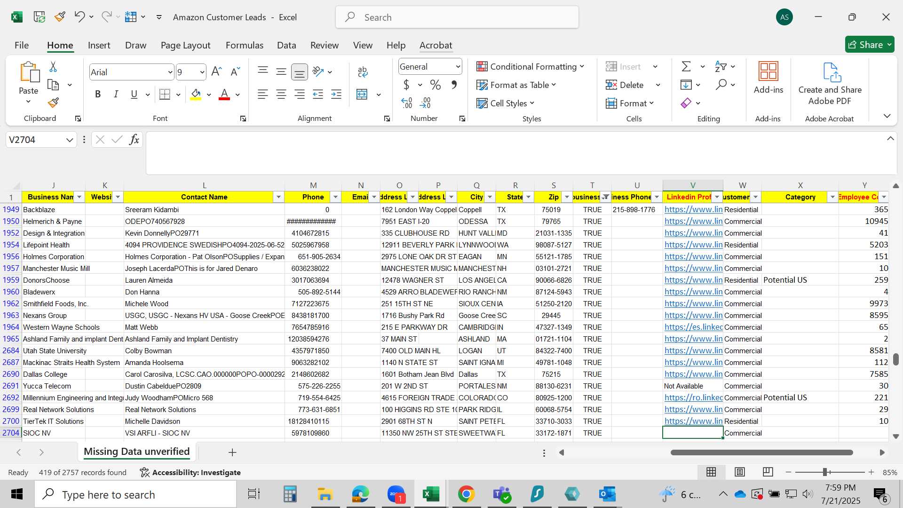The width and height of the screenshot is (903, 508).
Task: Click Accessibility: Investigate in status bar
Action: (190, 472)
